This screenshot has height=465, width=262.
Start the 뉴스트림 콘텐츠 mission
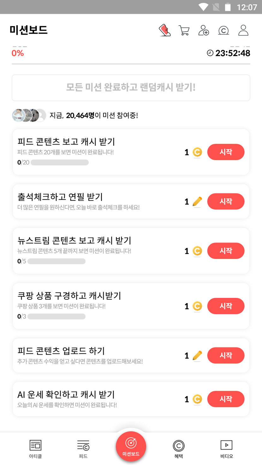point(226,251)
